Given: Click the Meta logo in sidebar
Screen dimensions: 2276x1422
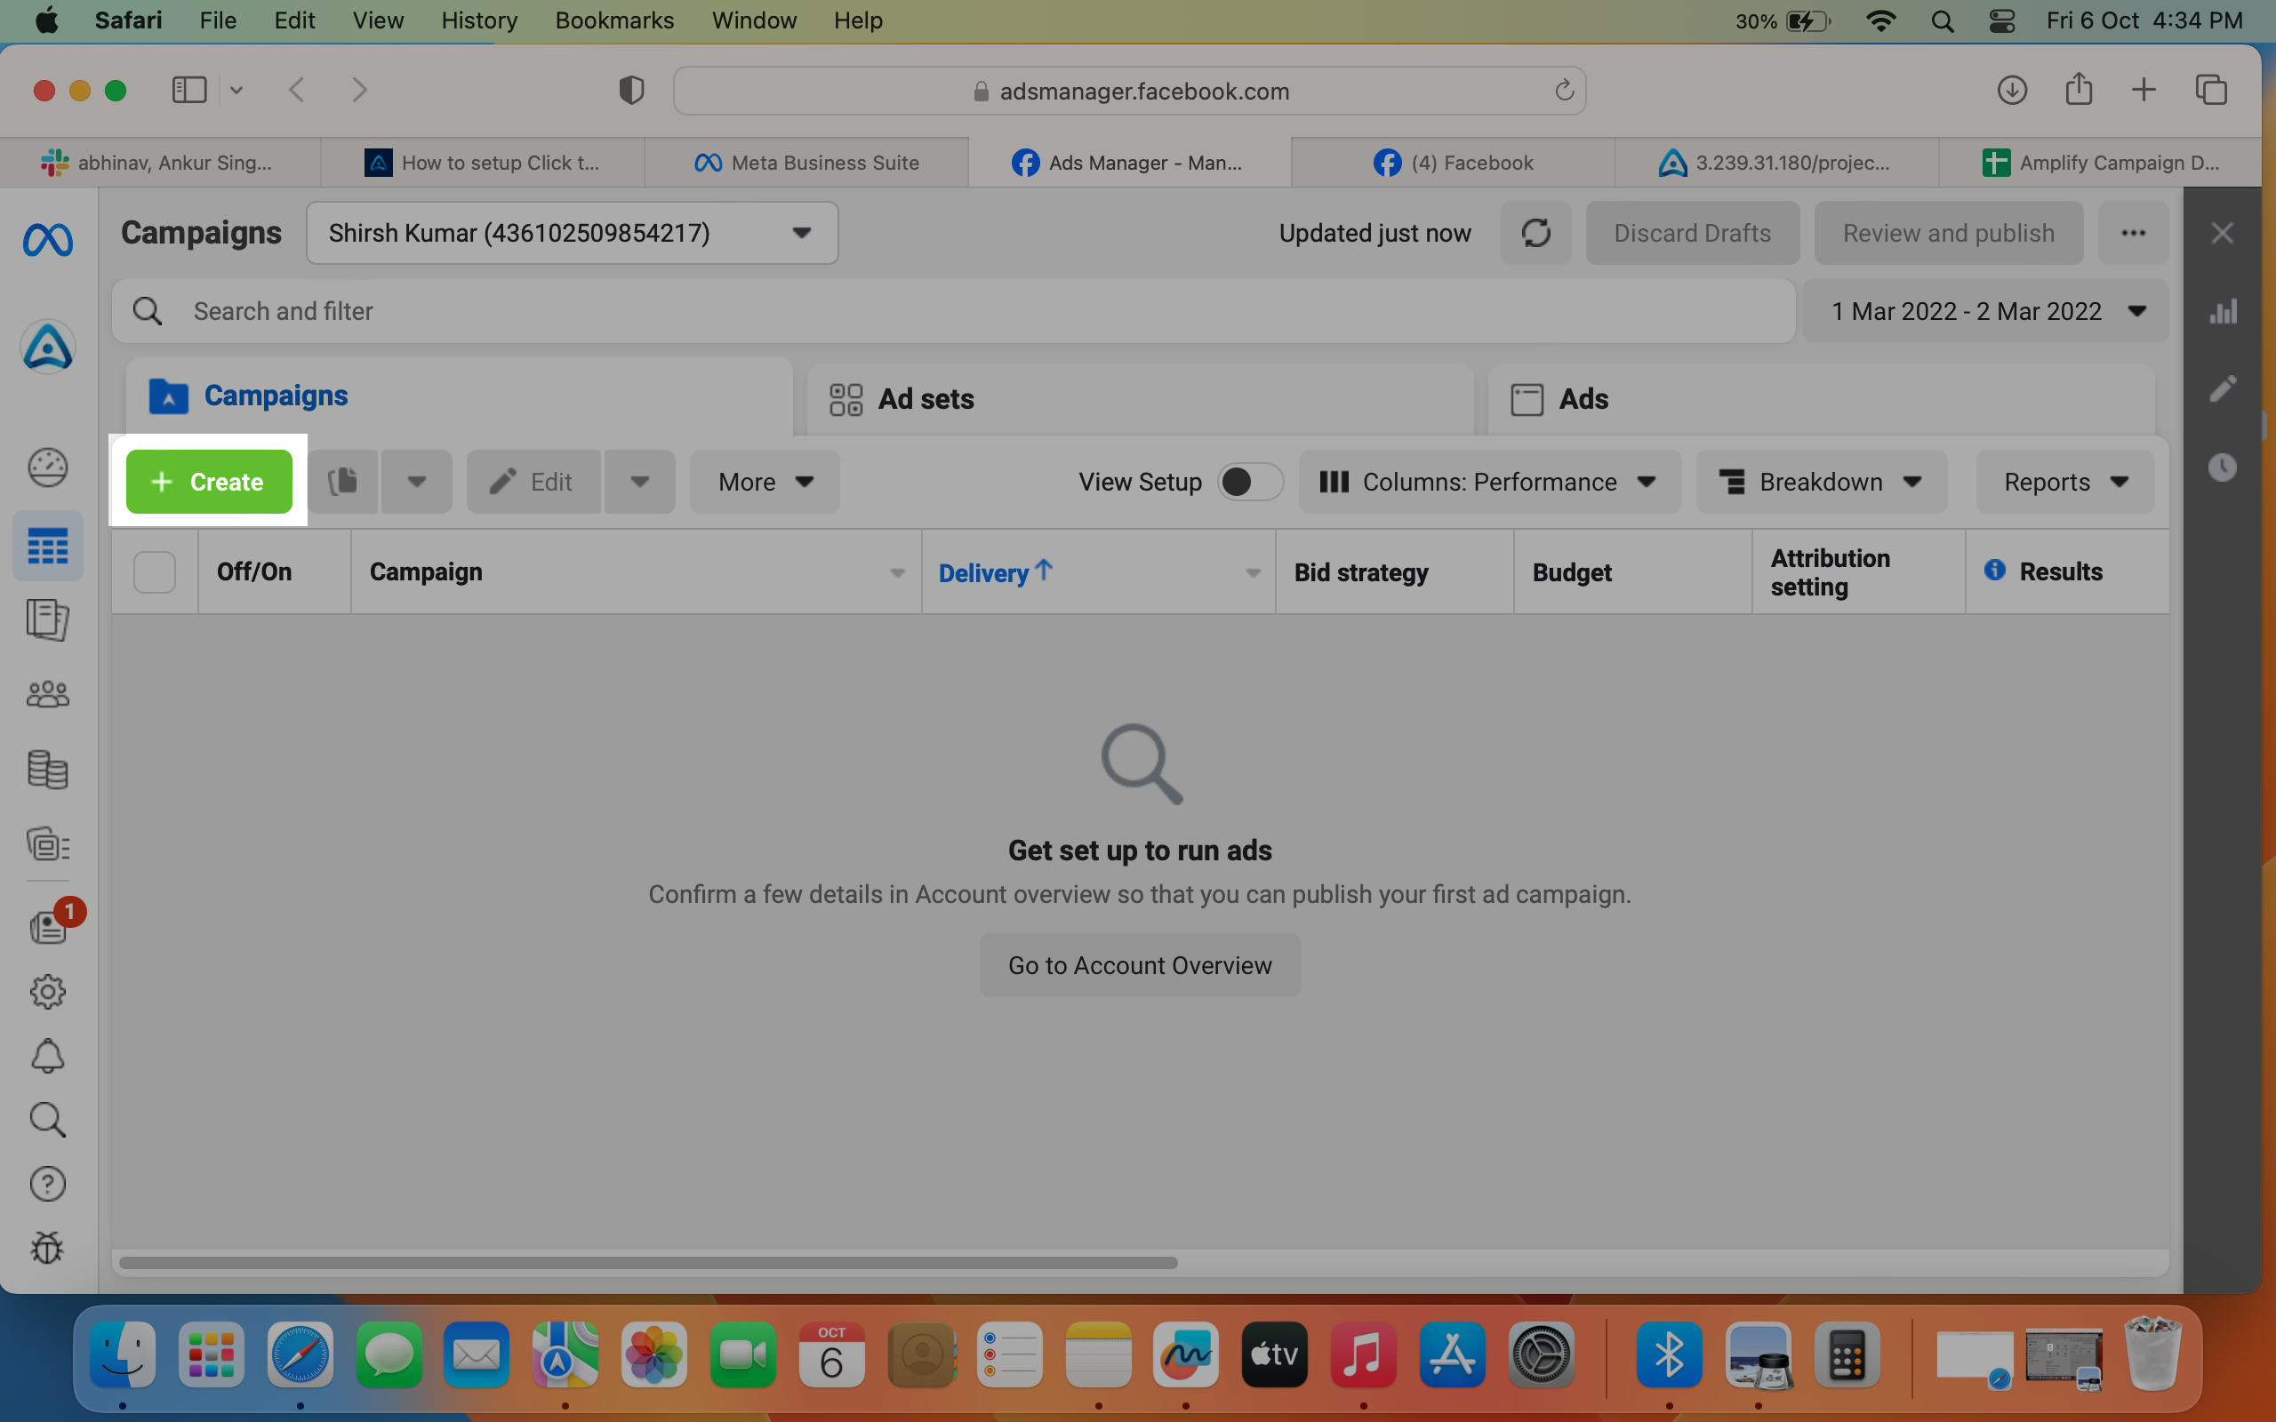Looking at the screenshot, I should [x=48, y=240].
